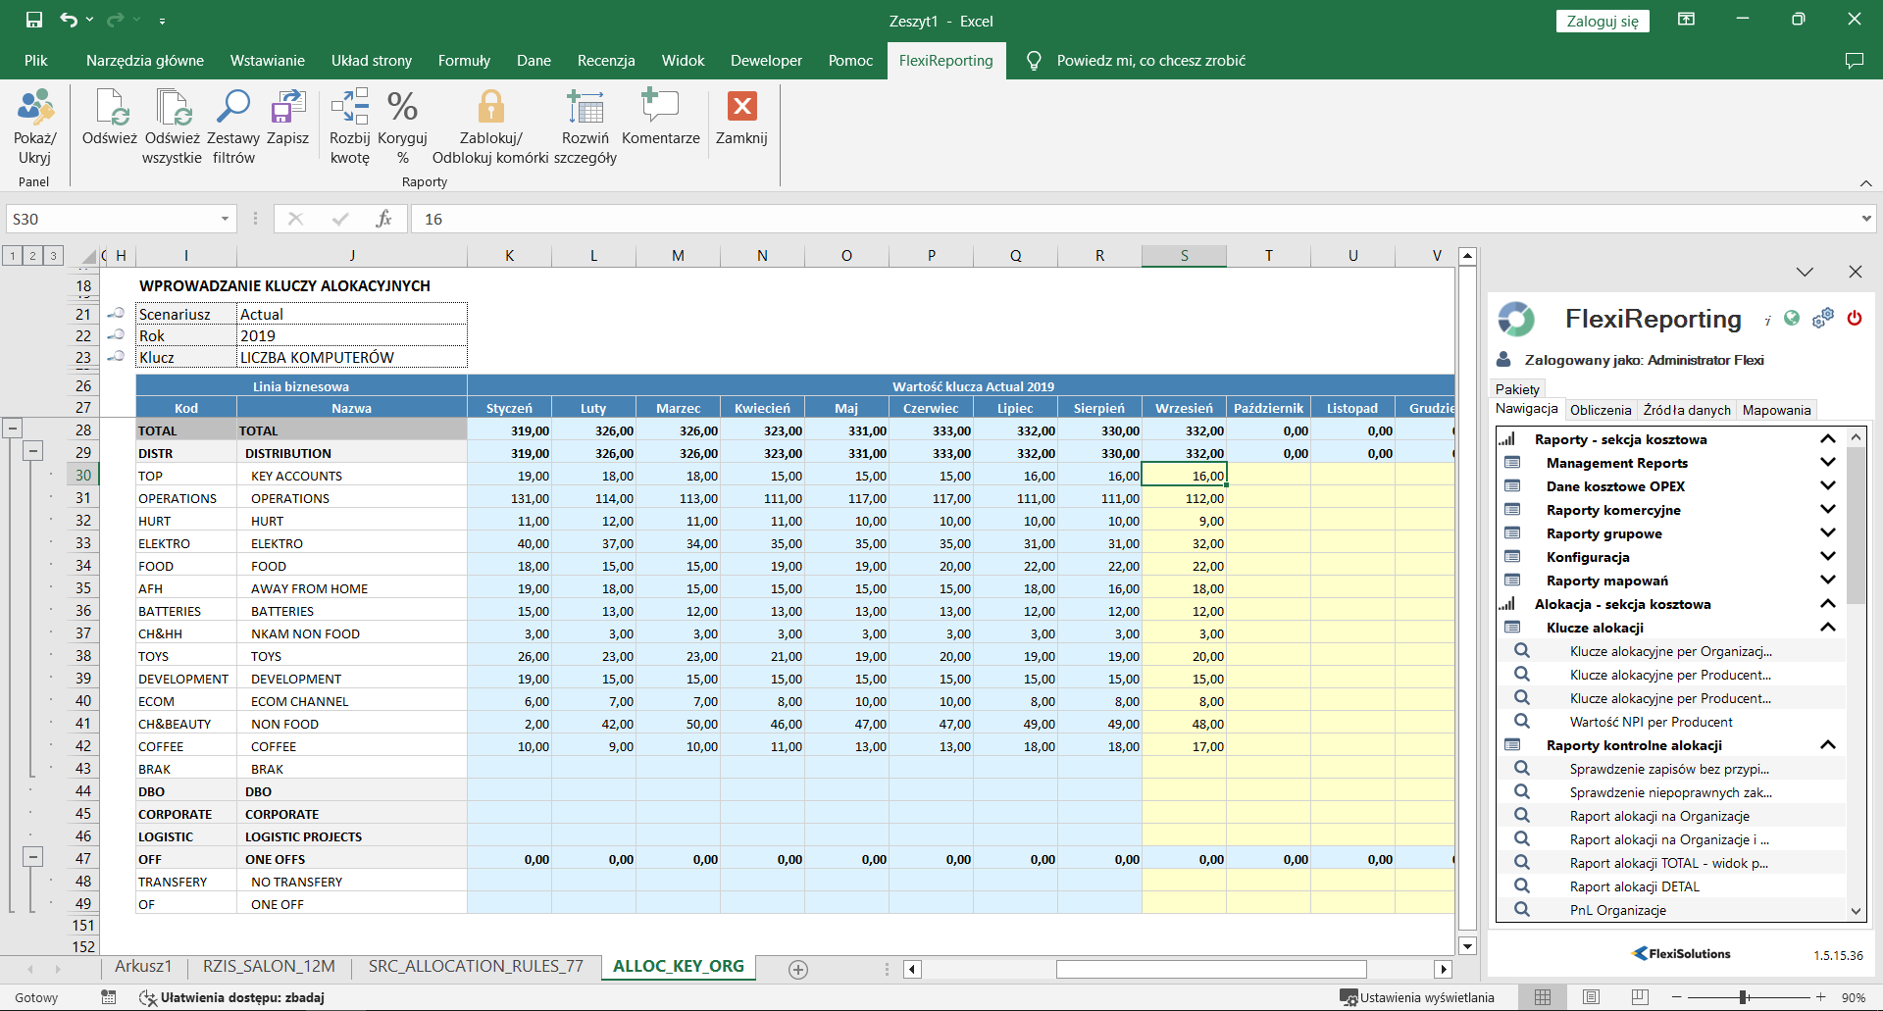The image size is (1883, 1011).
Task: Switch to the SRC_ALLOCATION_RULES_77 sheet tab
Action: pyautogui.click(x=476, y=967)
